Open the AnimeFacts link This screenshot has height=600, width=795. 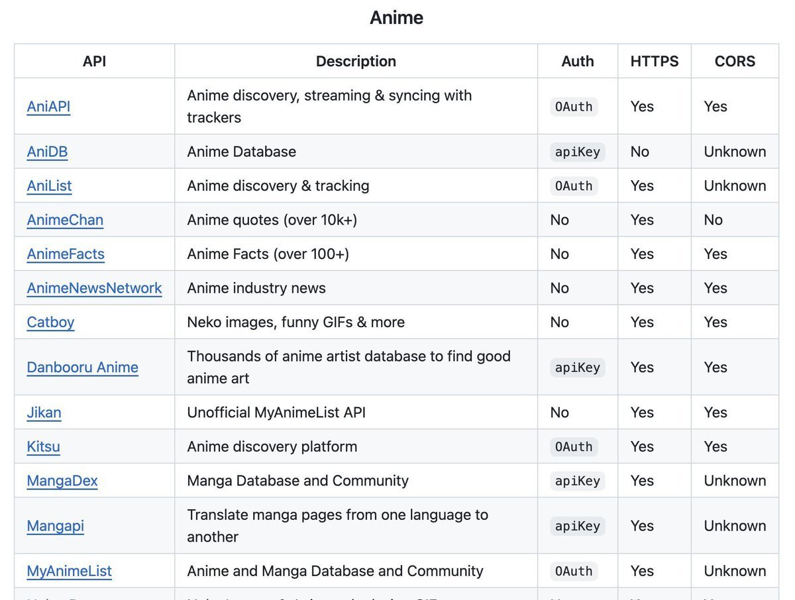(x=66, y=254)
